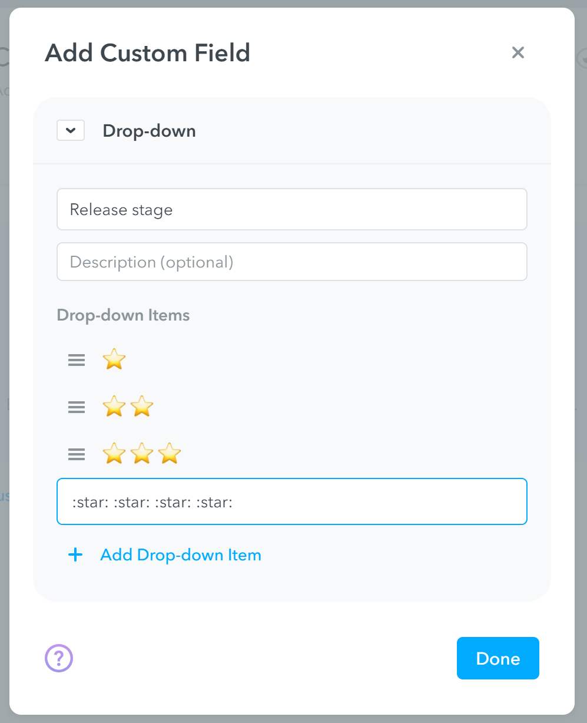Click the drag handle beside the one-star item
The height and width of the screenshot is (723, 587).
pyautogui.click(x=76, y=359)
